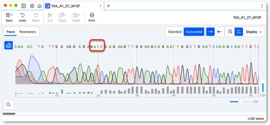Screen dimensions: 270x125
Task: Toggle the sidebar panel icon
Action: pos(24,6)
